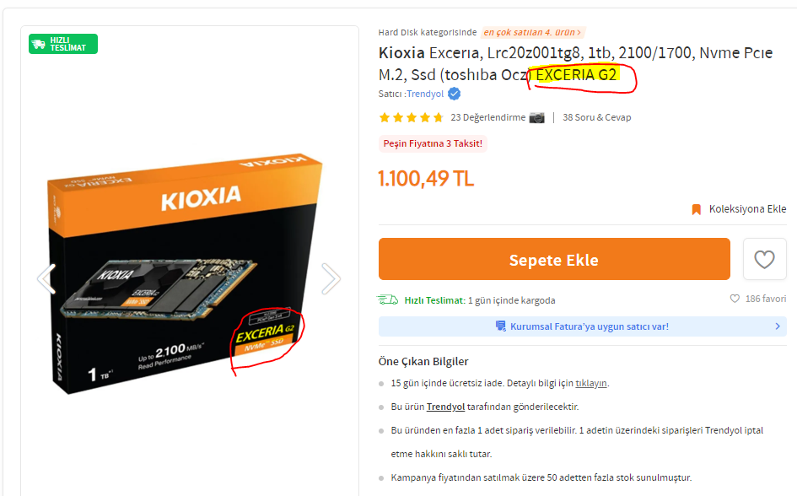Open the en çok satılan 4. ürün link
The height and width of the screenshot is (496, 797).
(x=532, y=33)
